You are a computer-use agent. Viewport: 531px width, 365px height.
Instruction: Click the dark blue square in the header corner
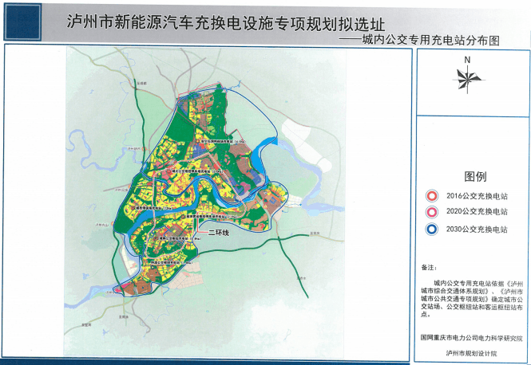[22, 22]
